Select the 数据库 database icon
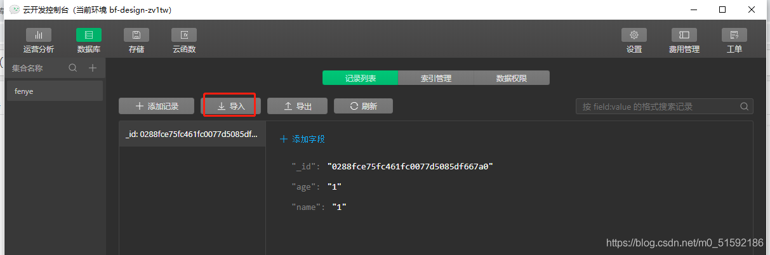Image resolution: width=770 pixels, height=255 pixels. coord(89,36)
